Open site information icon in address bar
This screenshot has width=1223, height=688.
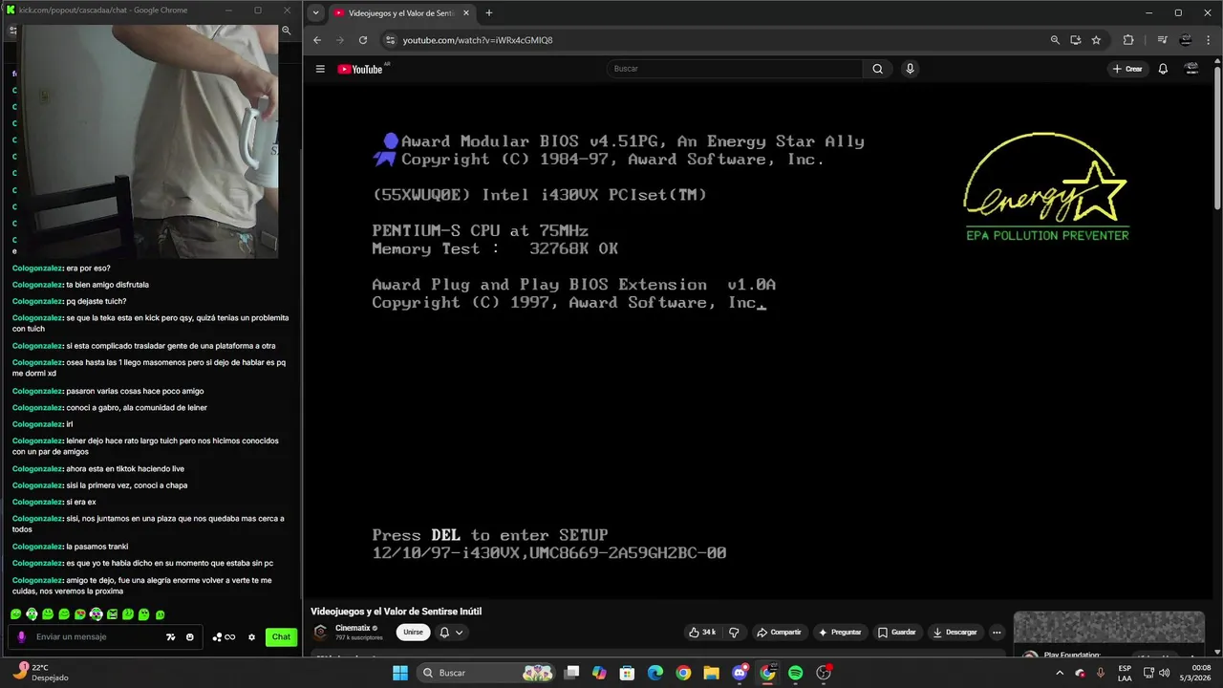coord(389,40)
